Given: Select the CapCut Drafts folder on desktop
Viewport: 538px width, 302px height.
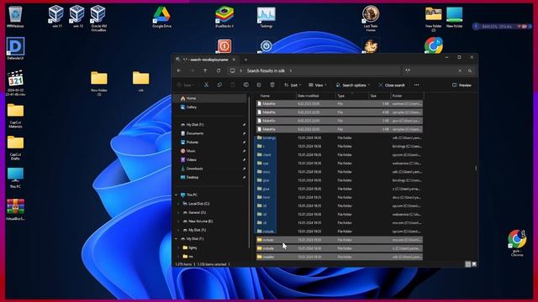Looking at the screenshot, I should click(15, 148).
